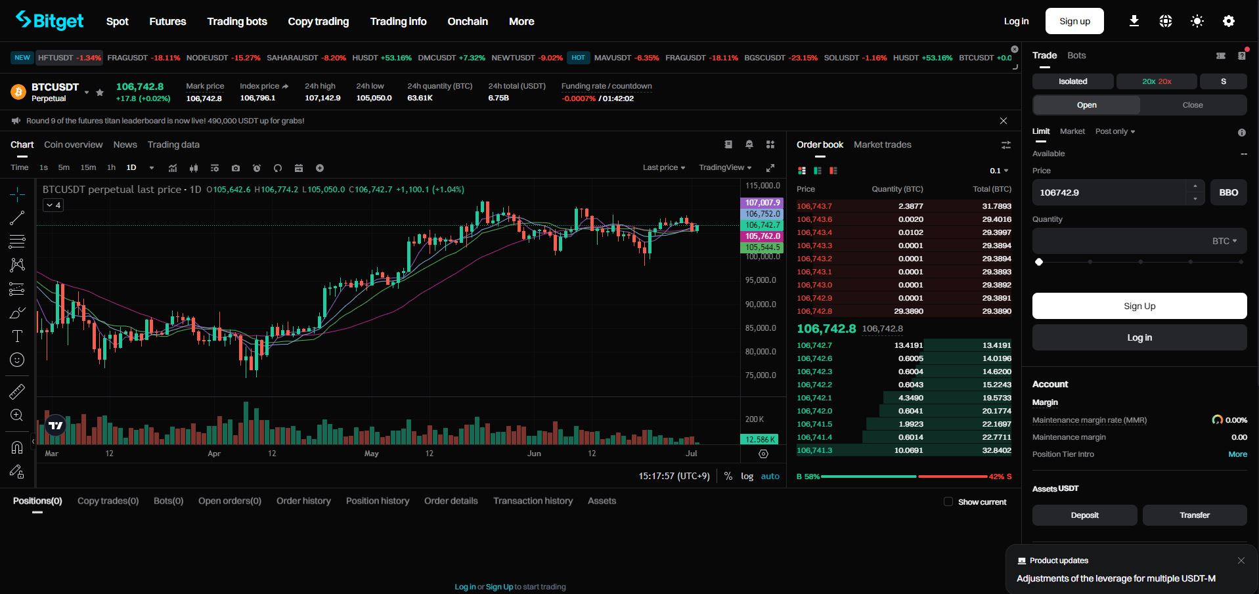This screenshot has height=594, width=1259.
Task: Open the settings gear in the header
Action: [1229, 21]
